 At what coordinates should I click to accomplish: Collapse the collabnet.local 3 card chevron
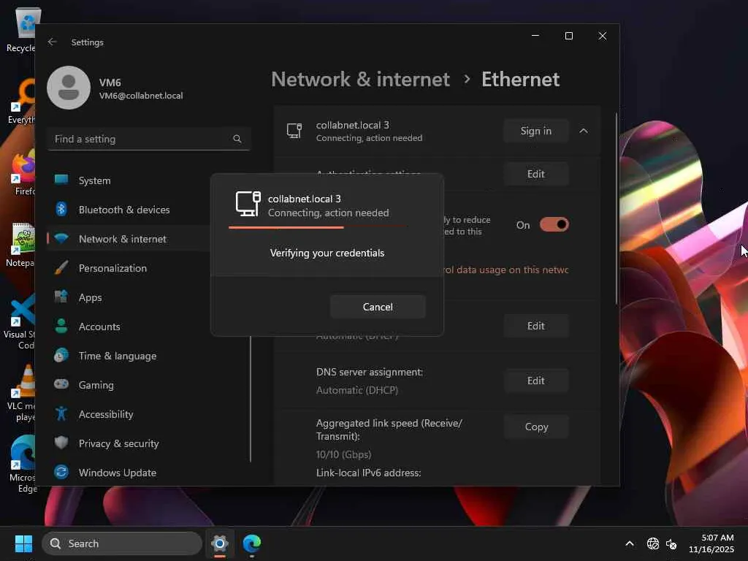584,131
